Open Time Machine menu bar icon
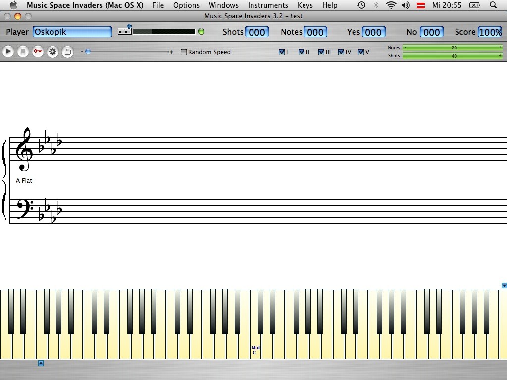The image size is (507, 380). [361, 5]
